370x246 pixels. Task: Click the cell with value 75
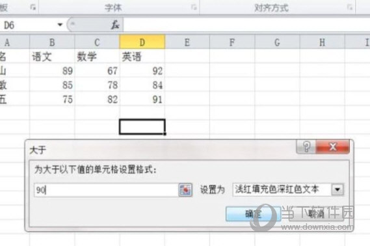click(52, 99)
